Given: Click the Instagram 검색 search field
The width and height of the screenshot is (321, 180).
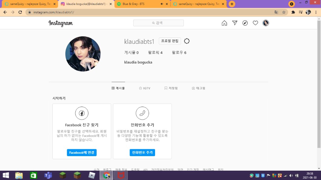Looking at the screenshot, I should click(x=158, y=23).
